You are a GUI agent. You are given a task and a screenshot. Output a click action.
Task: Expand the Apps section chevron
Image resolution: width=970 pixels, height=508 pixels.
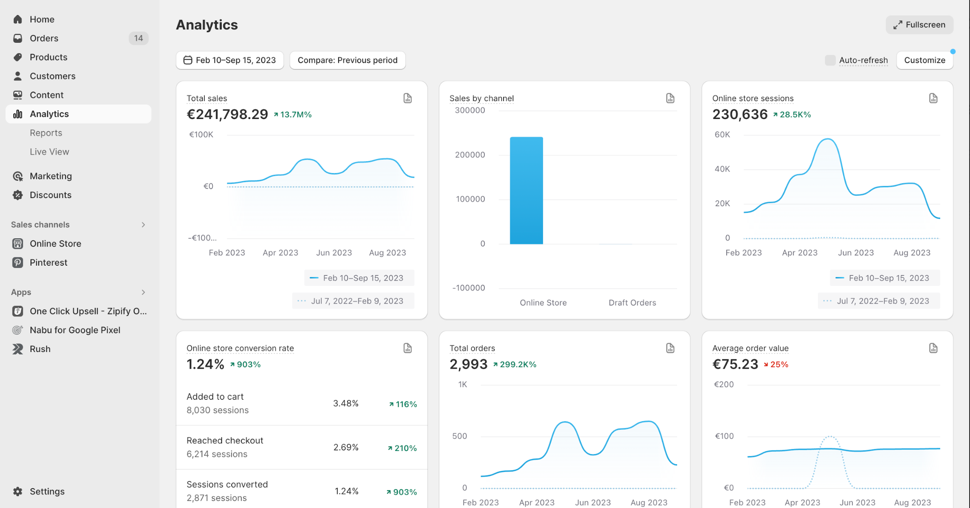pos(143,292)
